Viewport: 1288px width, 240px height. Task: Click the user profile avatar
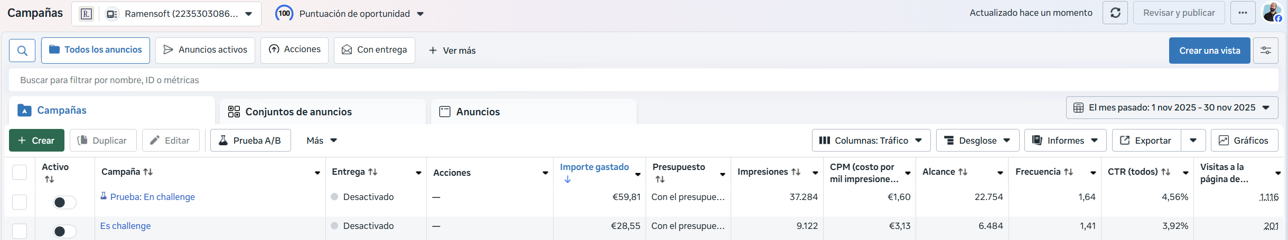(1272, 13)
